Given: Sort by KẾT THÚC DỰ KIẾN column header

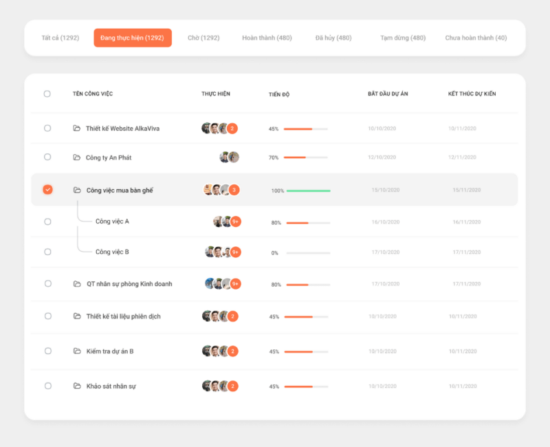Looking at the screenshot, I should click(472, 94).
